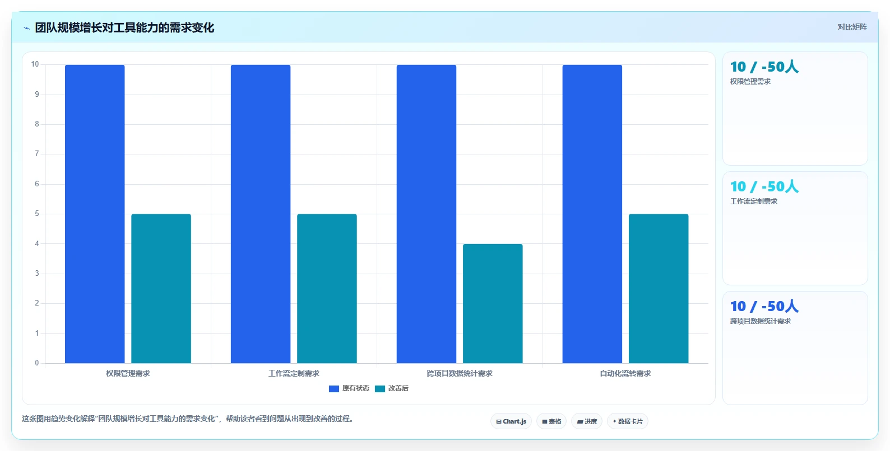Click the blue 原有状态 bar for 跨项目数据统计需求
890x451 pixels.
tap(427, 214)
